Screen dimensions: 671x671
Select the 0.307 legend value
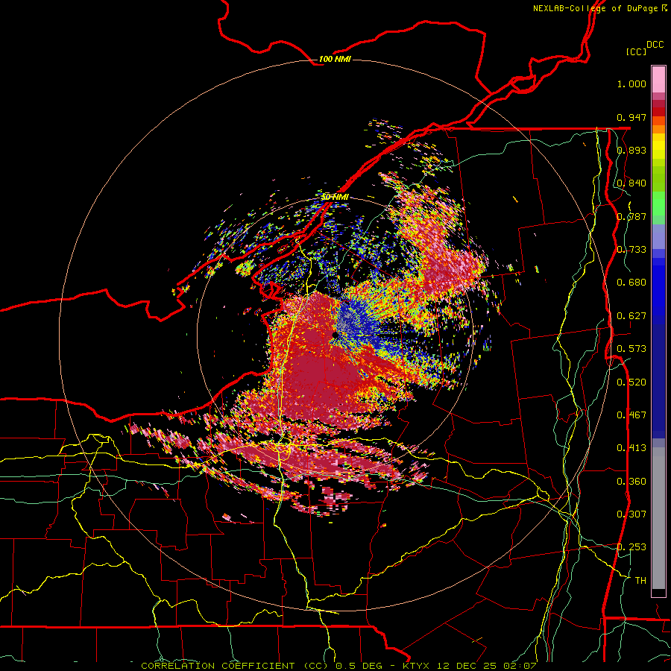[x=631, y=514]
